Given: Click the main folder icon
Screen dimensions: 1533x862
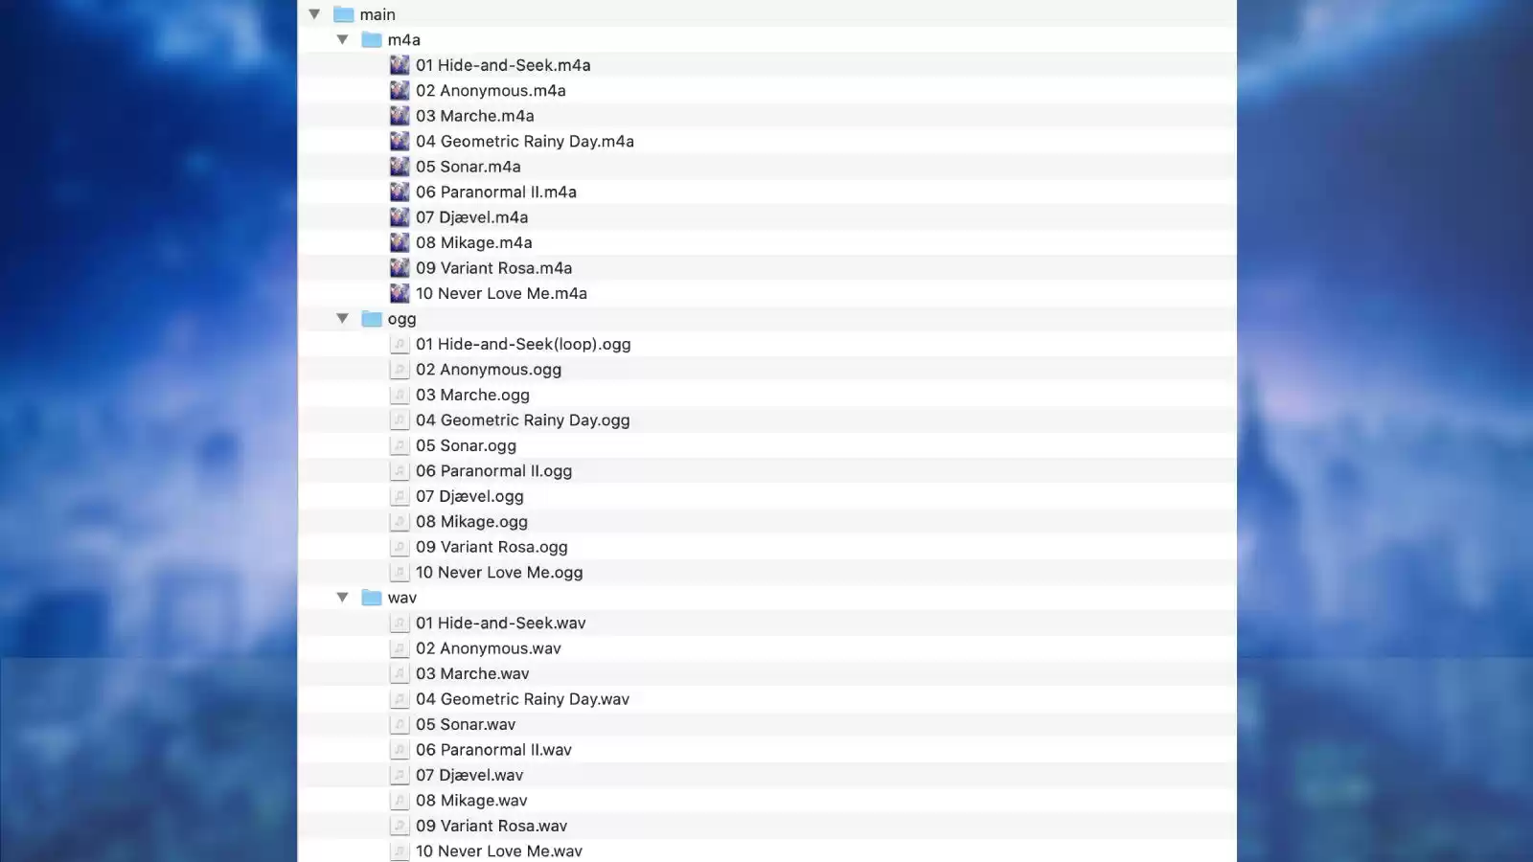Looking at the screenshot, I should [344, 14].
